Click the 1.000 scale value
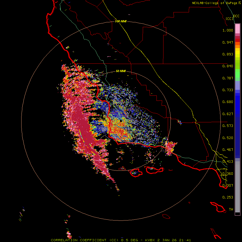The height and width of the screenshot is (242, 242). pyautogui.click(x=228, y=30)
